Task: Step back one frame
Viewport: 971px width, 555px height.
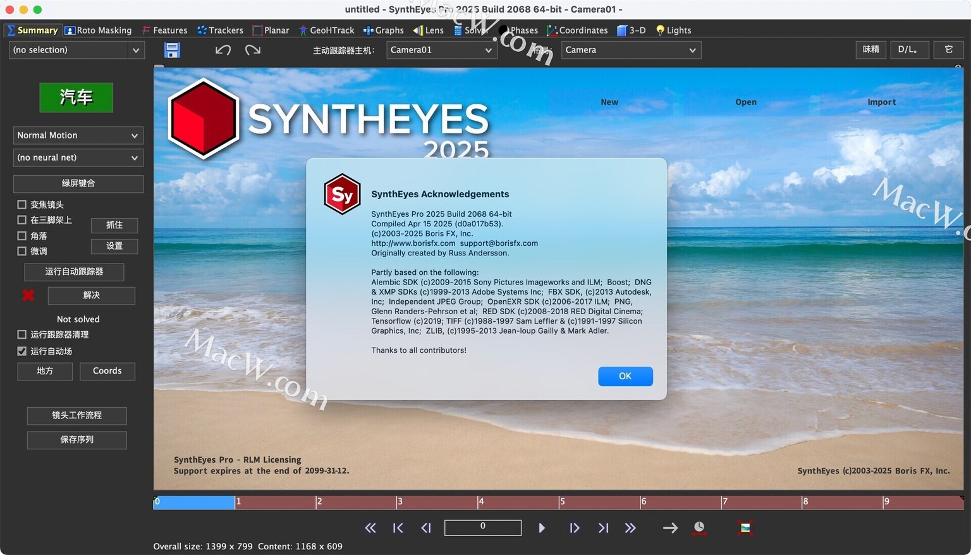Action: coord(426,528)
